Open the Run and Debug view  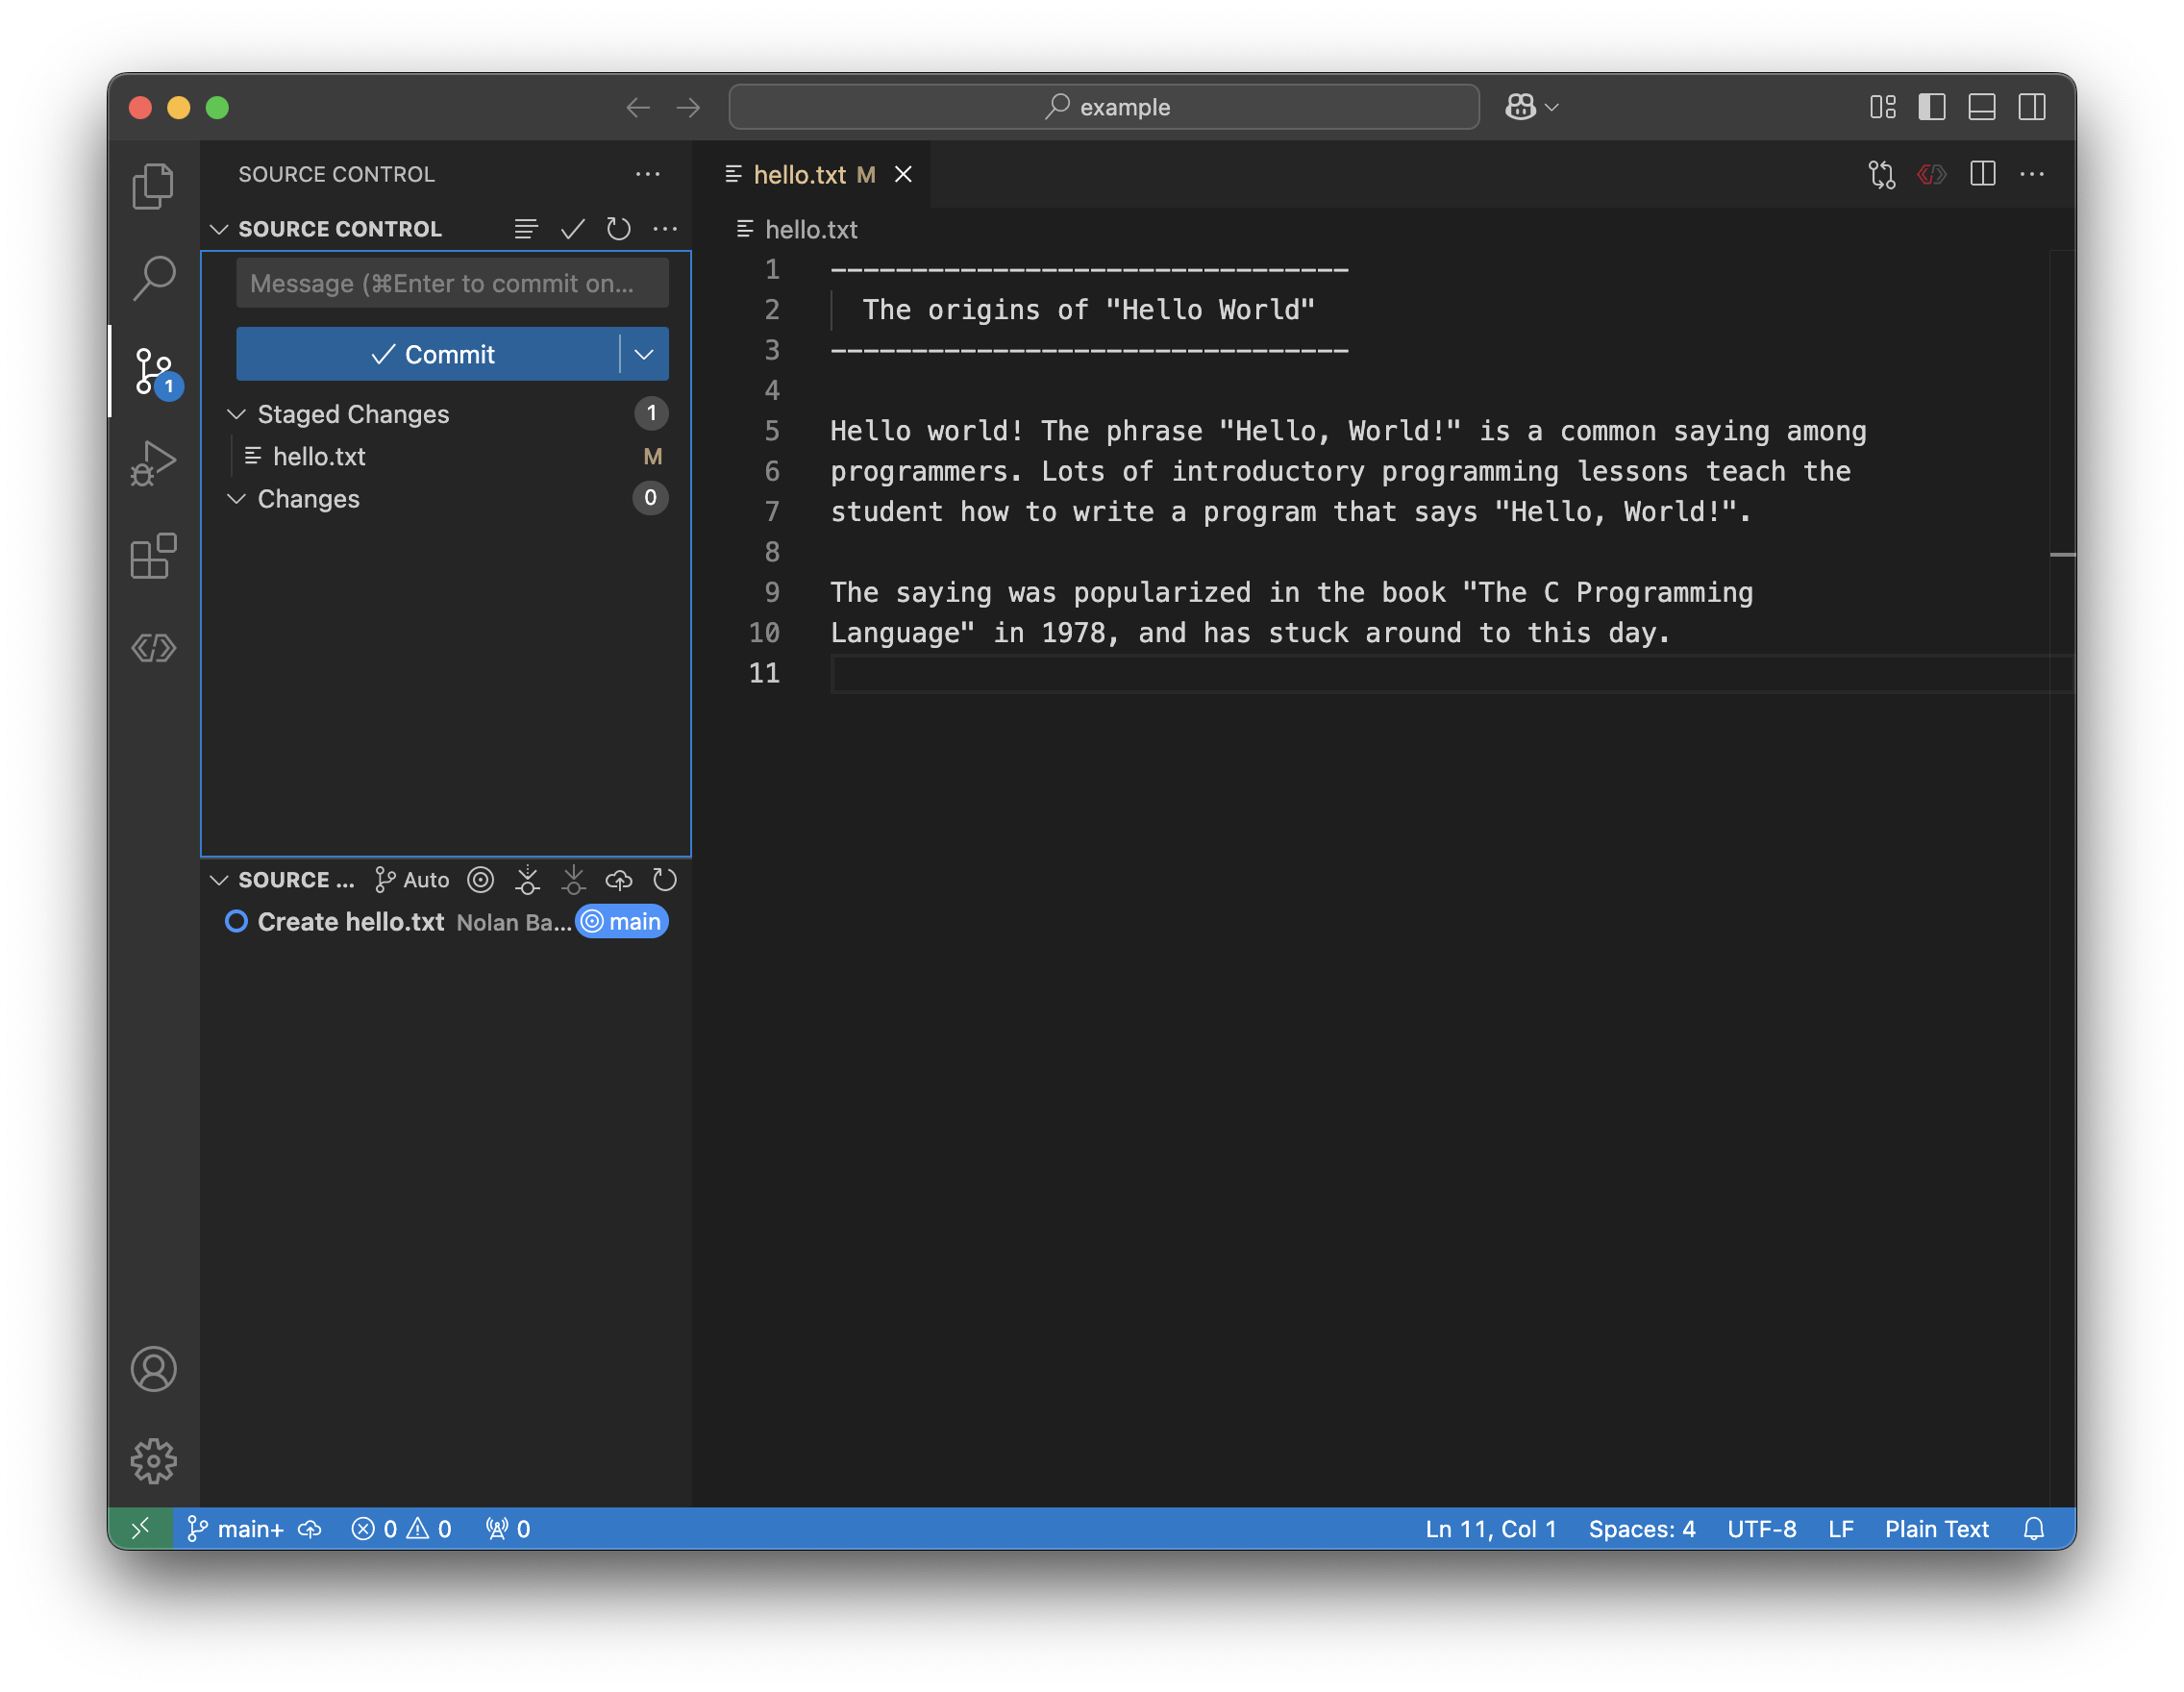coord(153,463)
